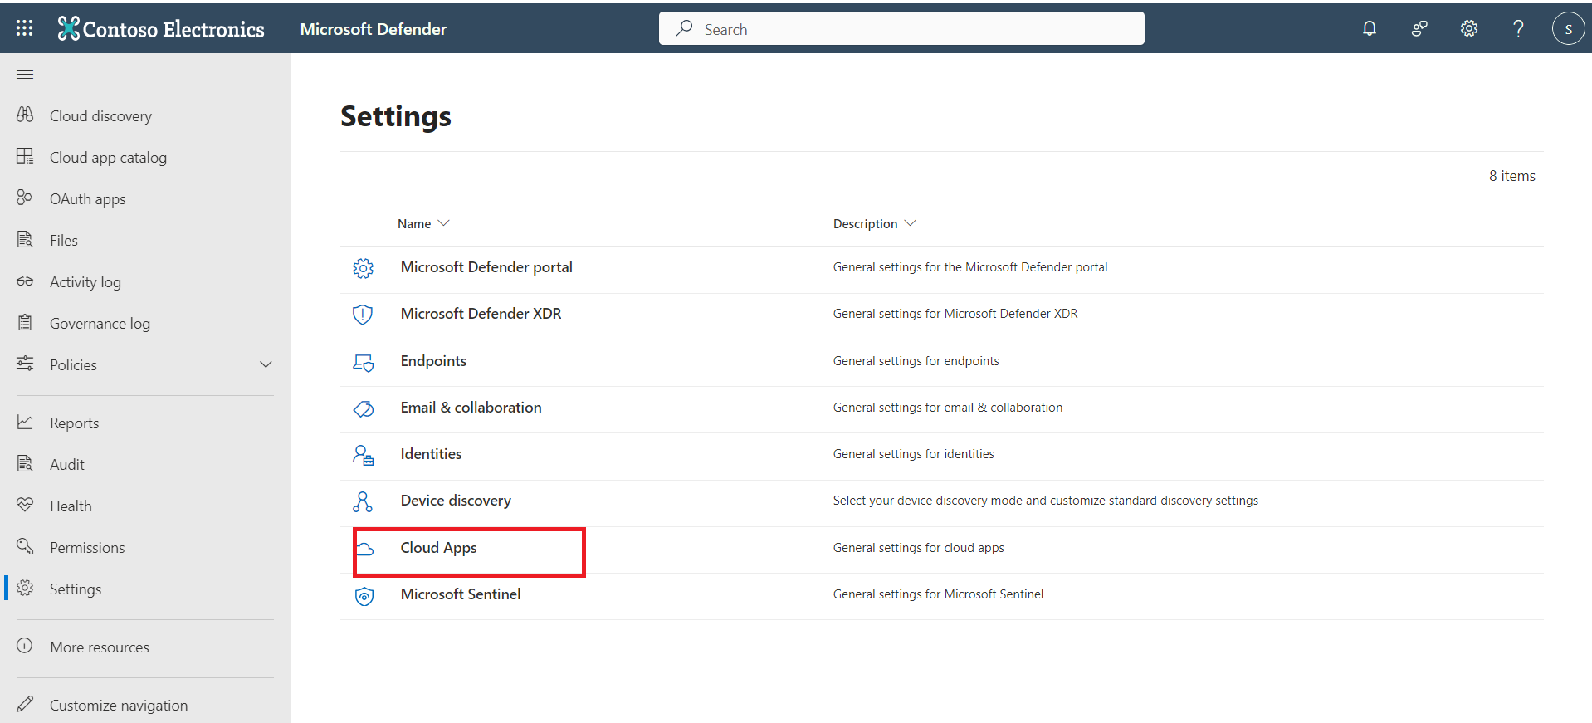Expand the Policies section chevron
Screen dimensions: 1592x723
tap(266, 365)
